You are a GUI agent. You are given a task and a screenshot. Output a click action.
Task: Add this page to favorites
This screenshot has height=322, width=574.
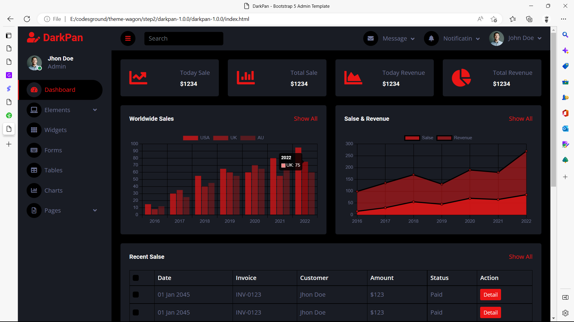pos(494,19)
